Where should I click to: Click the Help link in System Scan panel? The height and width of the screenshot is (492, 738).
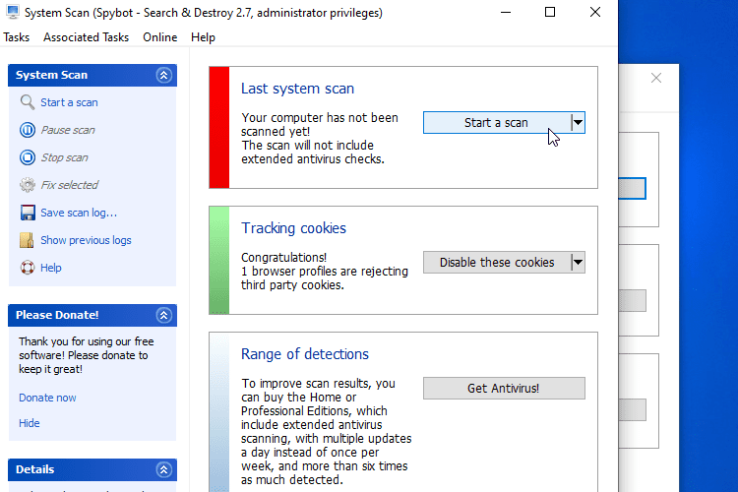pos(51,268)
